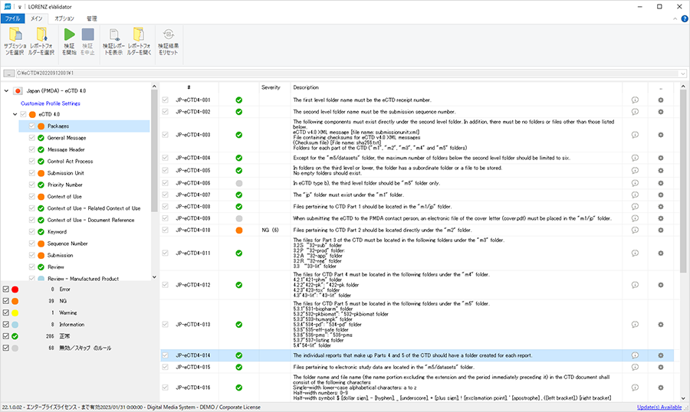Screen dimensions: 690x412
Task: Sort by the Severity column header
Action: coord(271,87)
